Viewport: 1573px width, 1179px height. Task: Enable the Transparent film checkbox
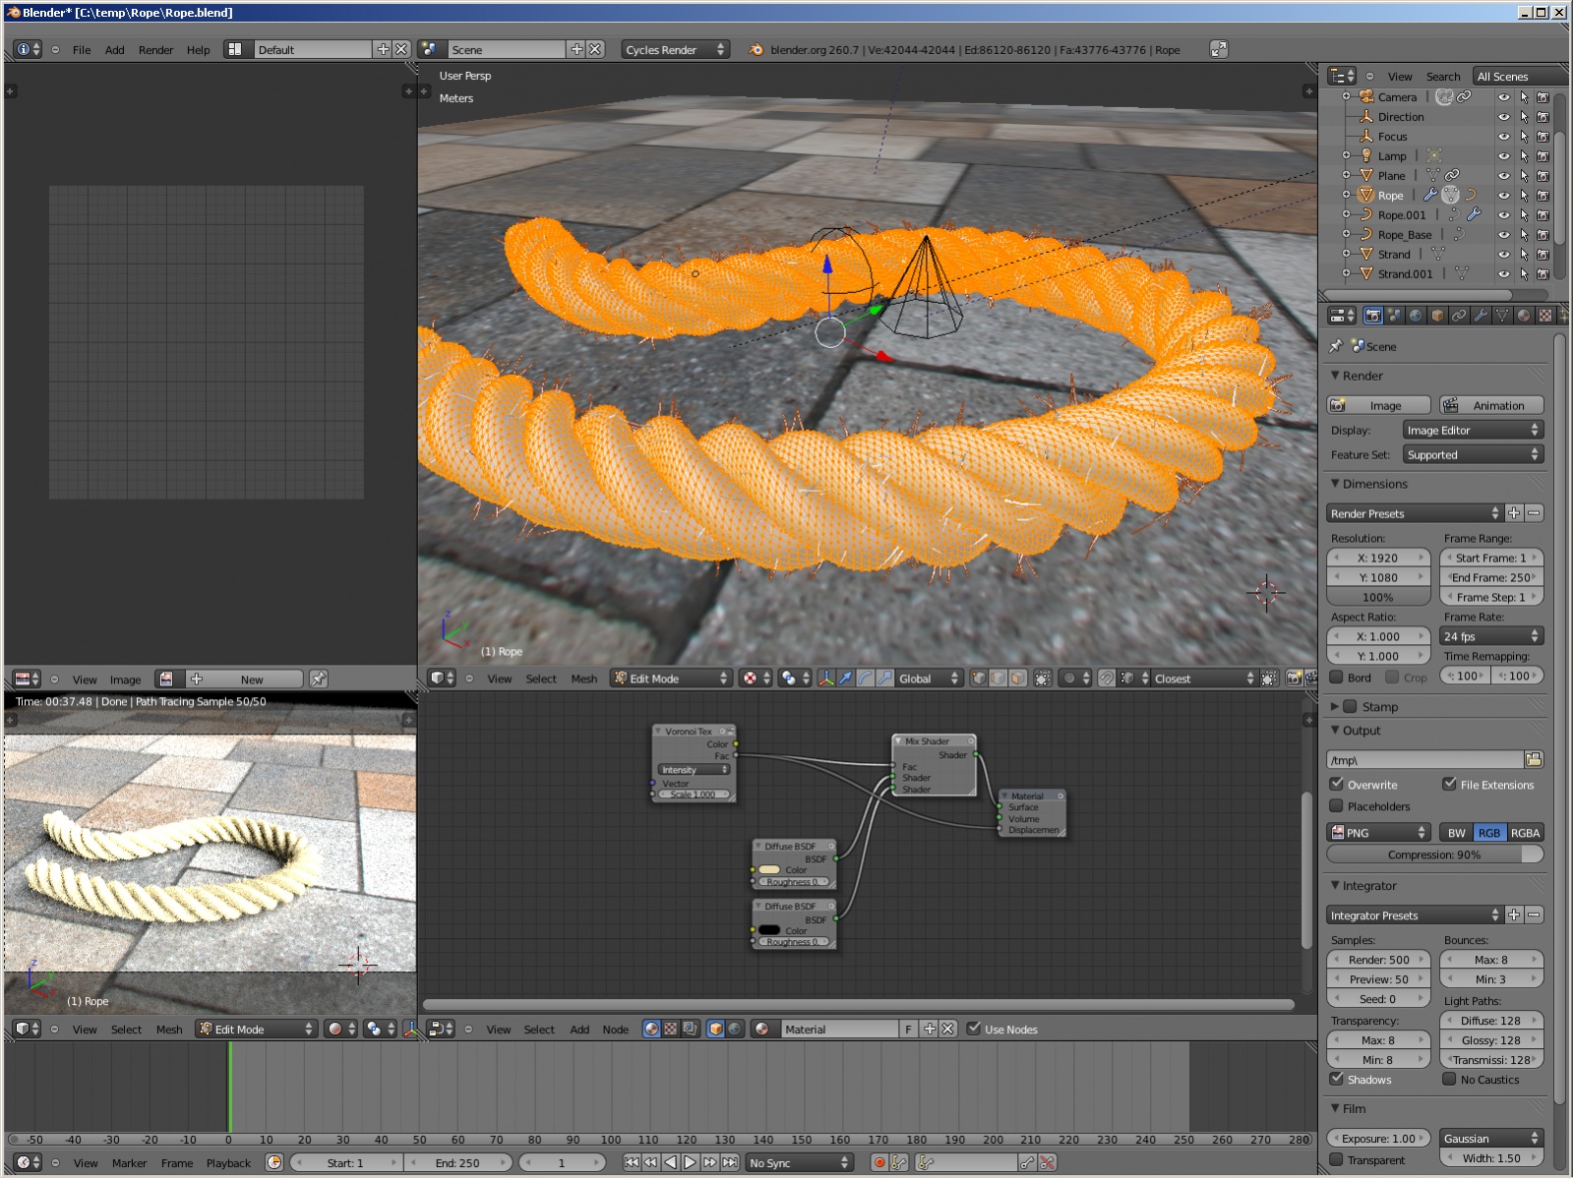(x=1337, y=1159)
